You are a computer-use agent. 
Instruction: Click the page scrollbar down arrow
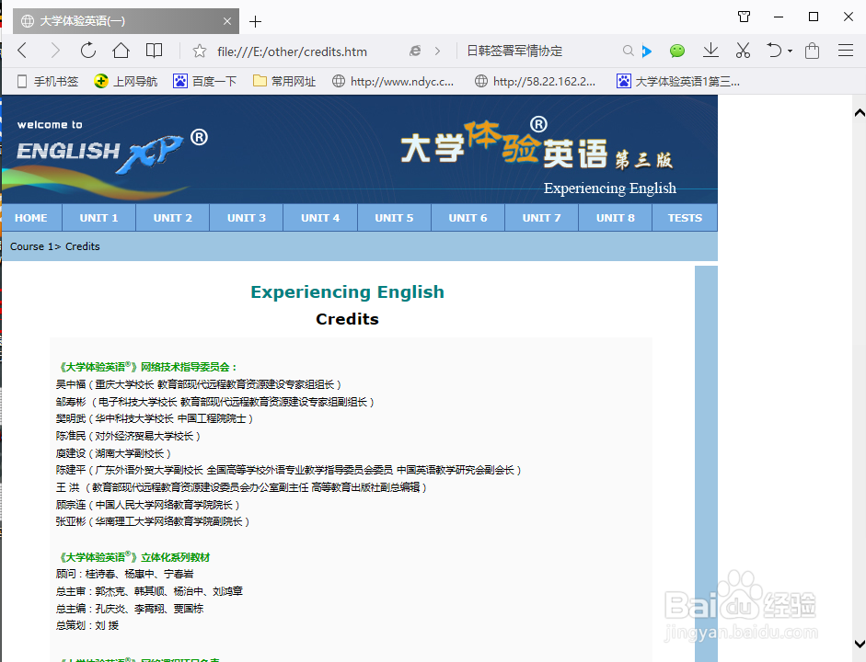point(860,644)
